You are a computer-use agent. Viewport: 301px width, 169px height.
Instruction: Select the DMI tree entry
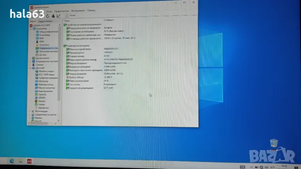pos(40,38)
